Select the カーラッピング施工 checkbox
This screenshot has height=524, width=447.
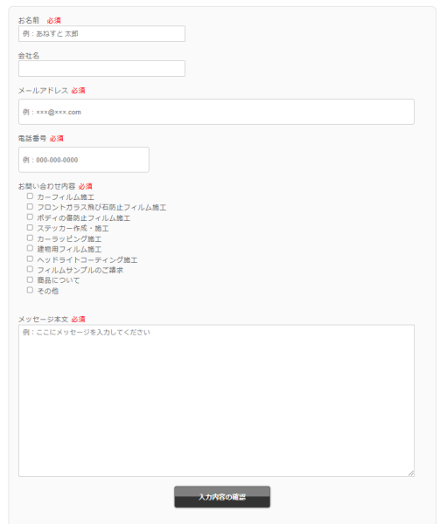tap(30, 238)
